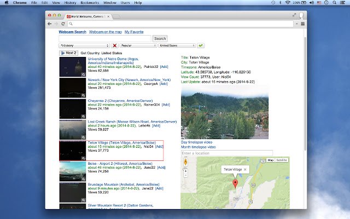Screen dimensions: 350x219
Task: Open the United States country dropdown
Action: (177, 45)
